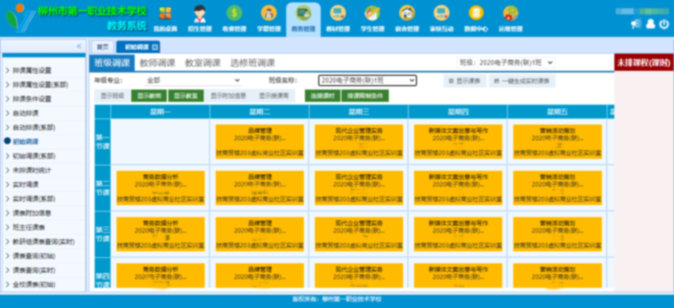Select 教务管理 module icon
Image resolution: width=674 pixels, height=308 pixels.
pyautogui.click(x=303, y=19)
